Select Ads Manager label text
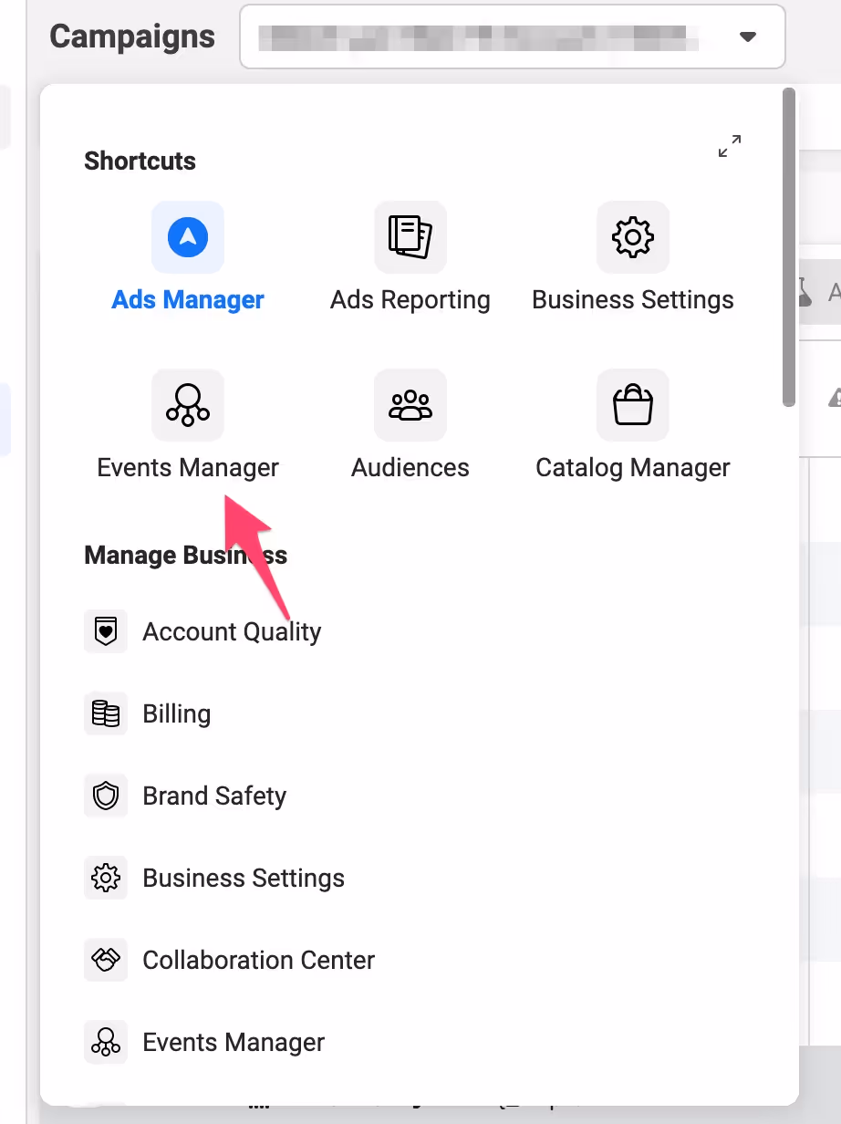Image resolution: width=841 pixels, height=1124 pixels. coord(188,300)
